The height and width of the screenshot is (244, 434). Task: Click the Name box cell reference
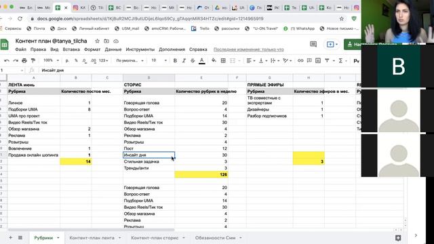(x=11, y=70)
